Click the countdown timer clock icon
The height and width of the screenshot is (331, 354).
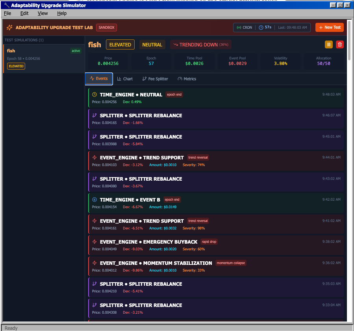click(x=261, y=28)
